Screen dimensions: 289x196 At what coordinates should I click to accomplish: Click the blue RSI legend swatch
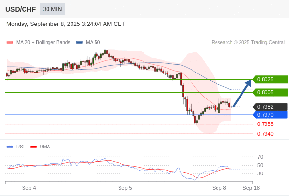[x=10, y=147]
